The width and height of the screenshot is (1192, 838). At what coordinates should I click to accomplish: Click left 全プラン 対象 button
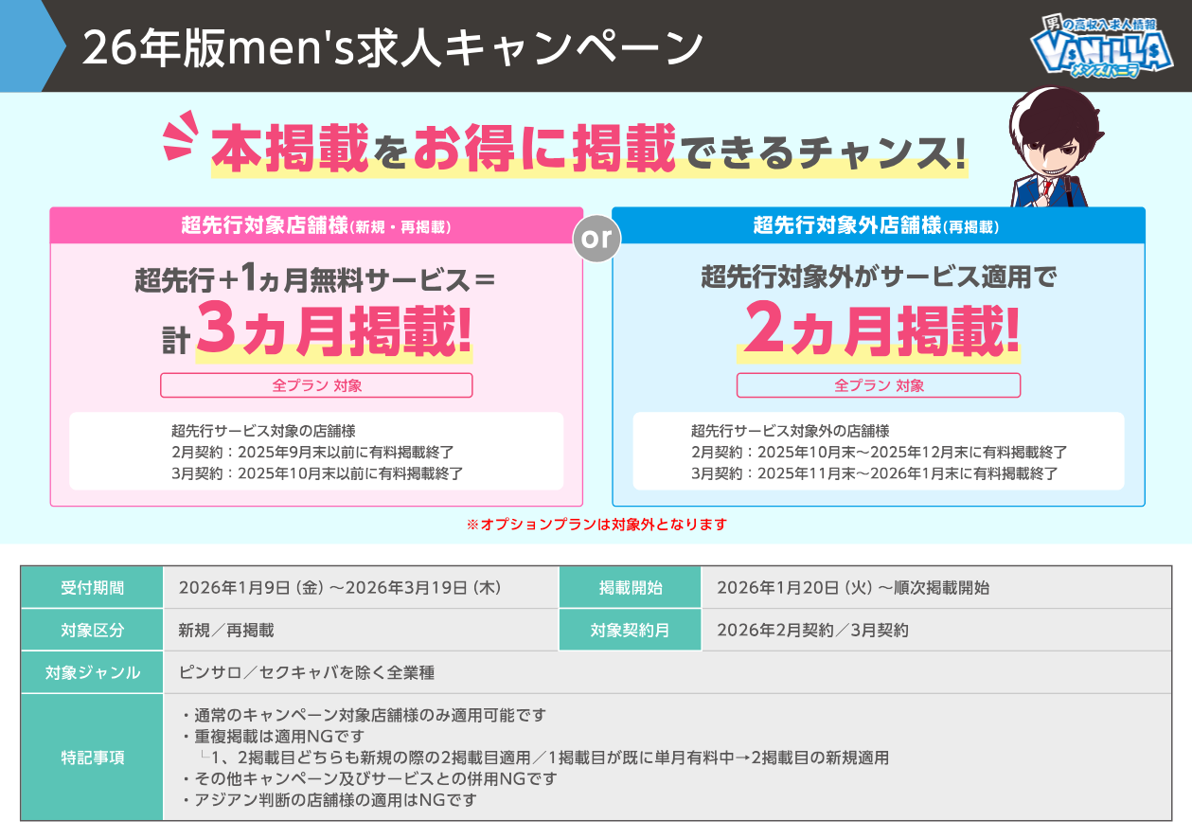(316, 385)
